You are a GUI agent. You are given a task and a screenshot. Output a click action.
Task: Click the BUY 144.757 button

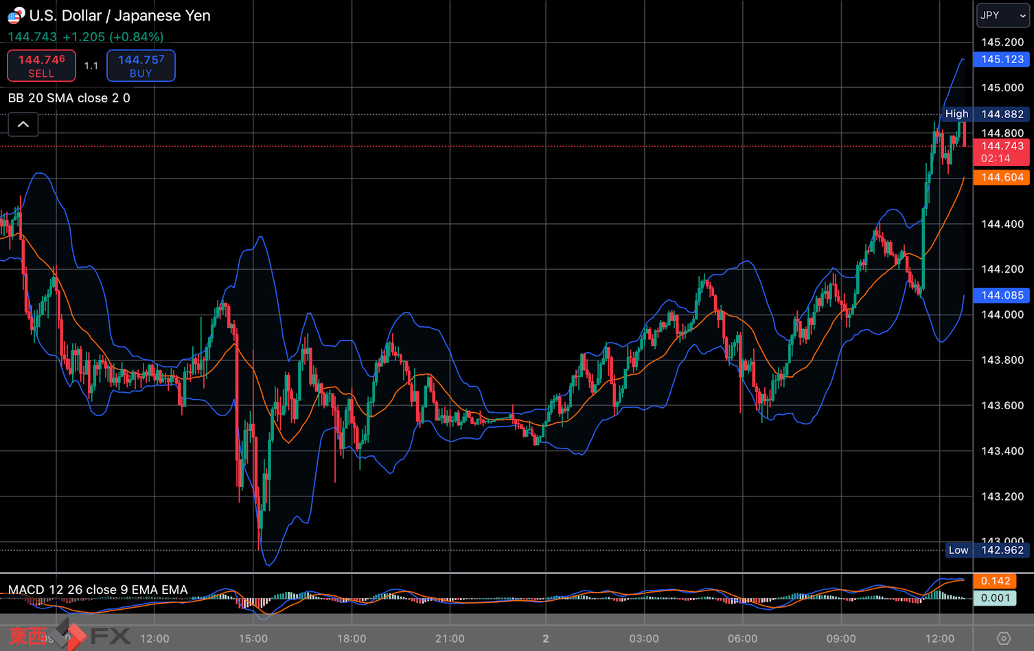(141, 66)
